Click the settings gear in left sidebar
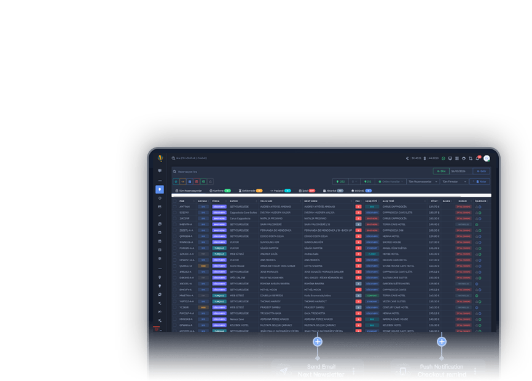Viewport: 532px width, 381px height. coord(160,258)
